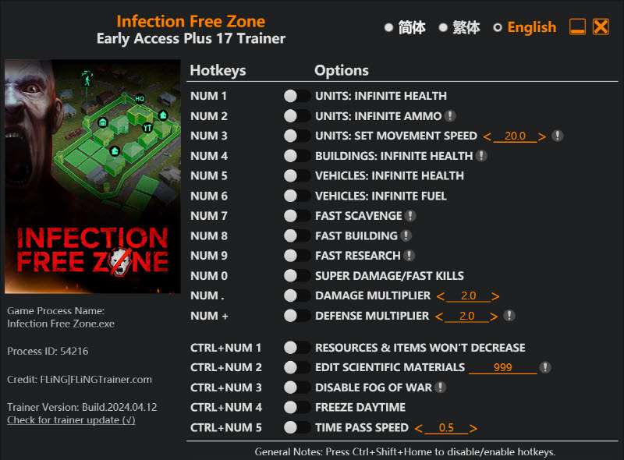The height and width of the screenshot is (460, 624).
Task: Toggle Vehicles: Infinite Fuel on
Action: tap(296, 196)
